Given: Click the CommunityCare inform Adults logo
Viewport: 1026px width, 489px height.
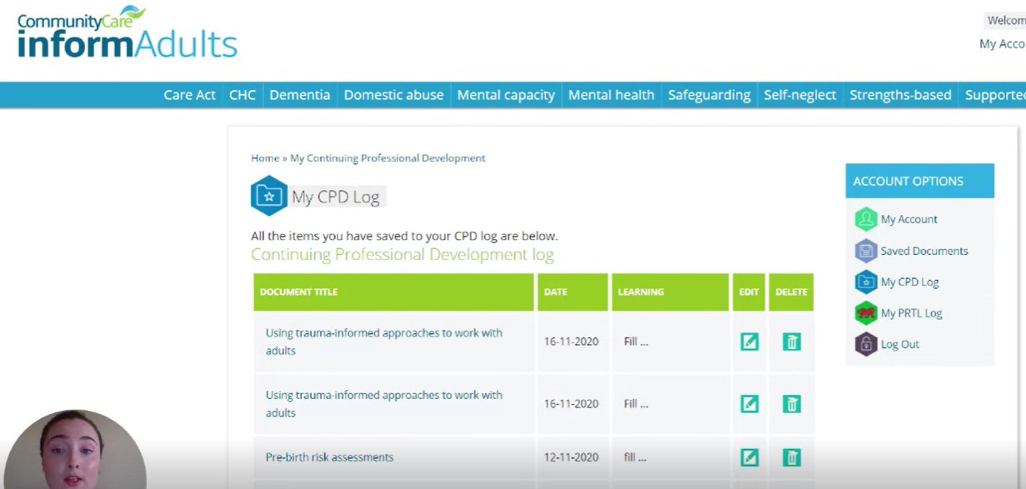Looking at the screenshot, I should click(125, 33).
